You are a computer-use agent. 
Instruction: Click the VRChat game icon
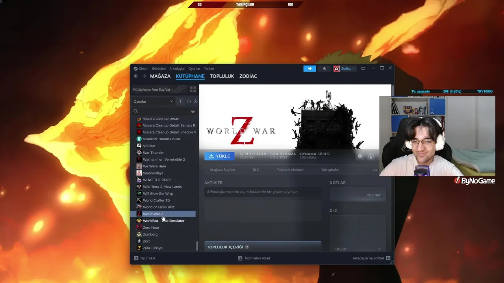tap(139, 146)
